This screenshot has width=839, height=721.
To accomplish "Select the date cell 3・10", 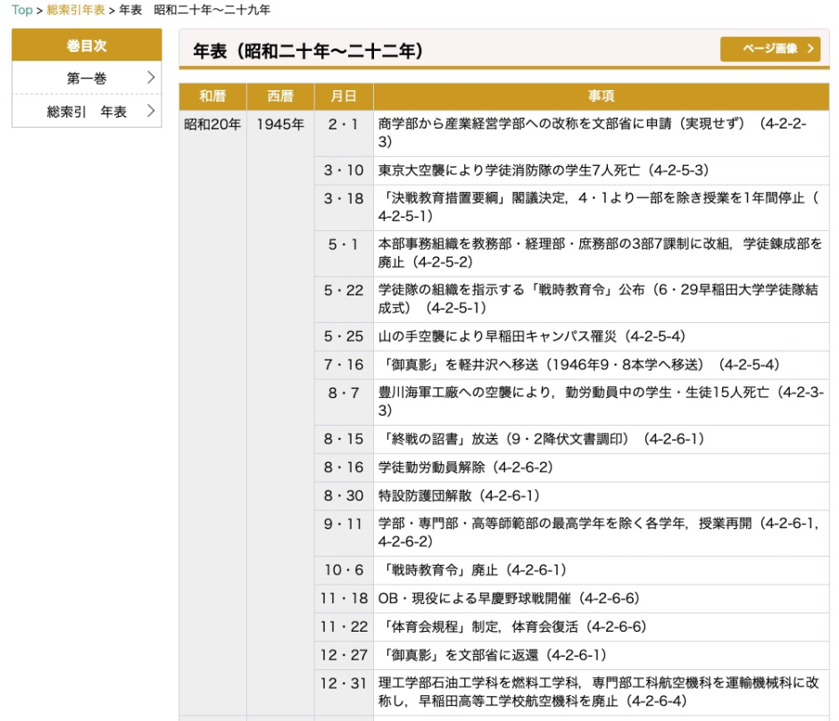I will pos(344,170).
